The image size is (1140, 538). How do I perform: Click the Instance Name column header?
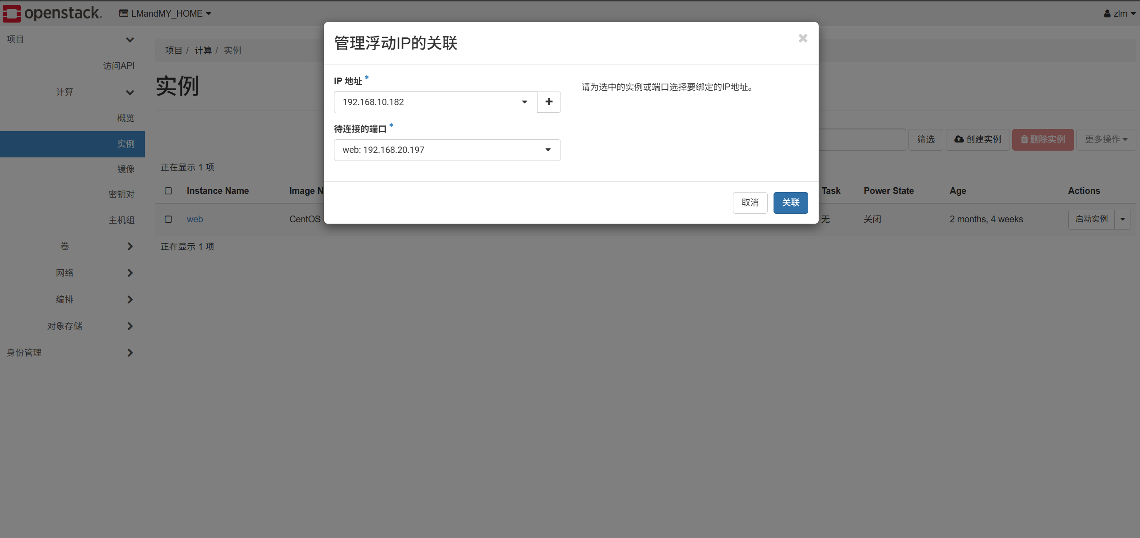(x=218, y=191)
